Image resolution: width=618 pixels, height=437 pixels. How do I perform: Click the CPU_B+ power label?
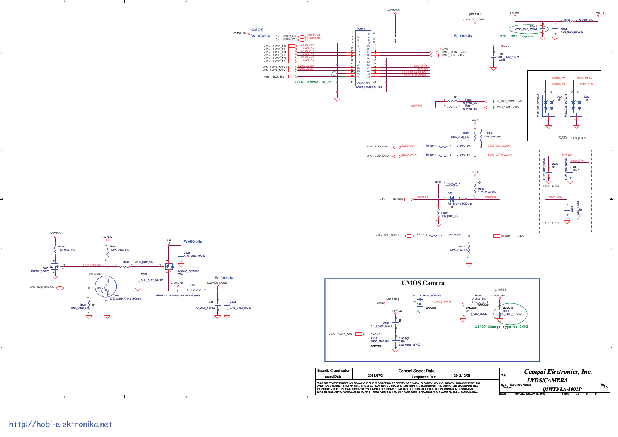pos(601,14)
